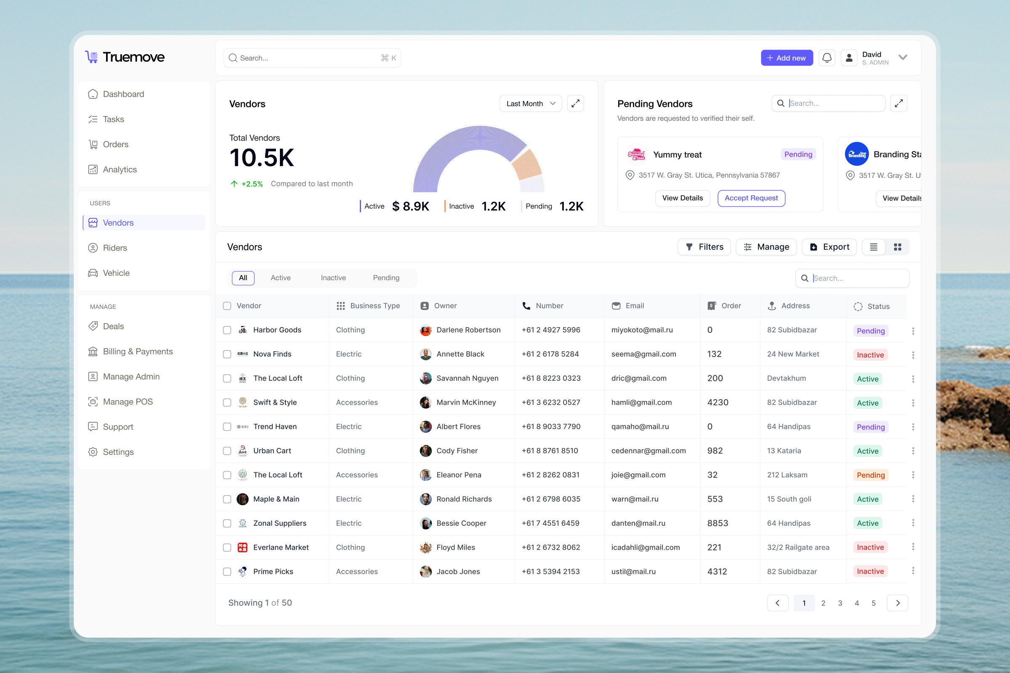Open the Filters options
Screen dimensions: 1010x673
(x=704, y=247)
